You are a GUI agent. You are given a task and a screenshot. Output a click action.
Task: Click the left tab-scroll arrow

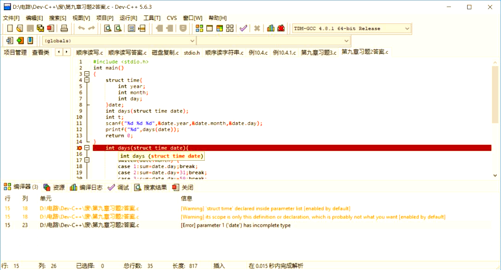pyautogui.click(x=59, y=52)
